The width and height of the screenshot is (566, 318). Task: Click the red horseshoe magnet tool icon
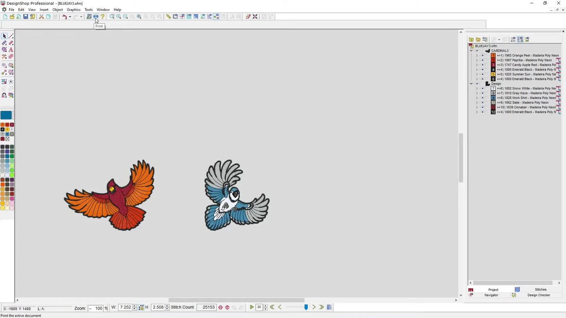tap(4, 95)
